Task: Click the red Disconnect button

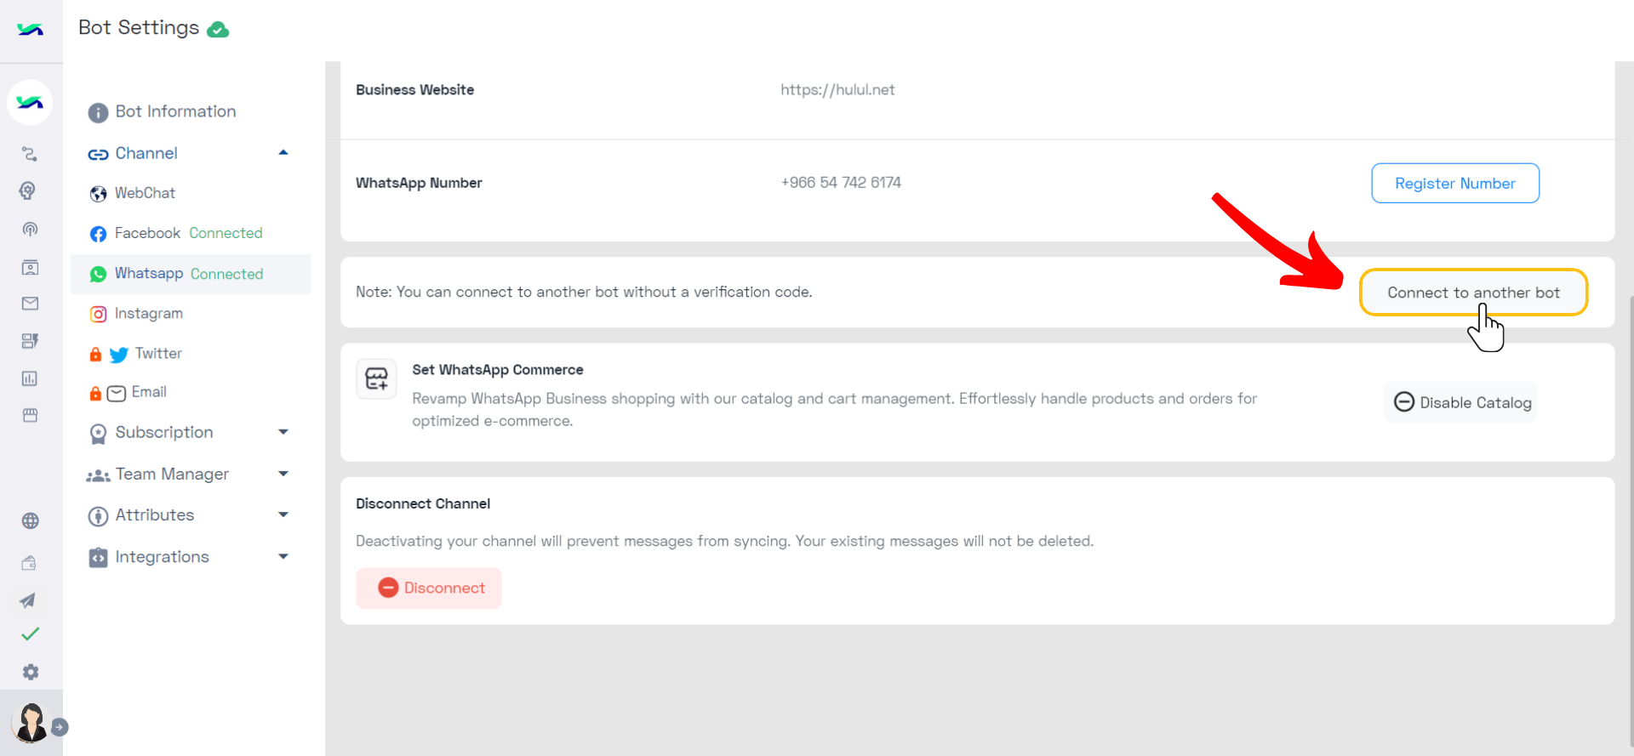Action: [429, 588]
